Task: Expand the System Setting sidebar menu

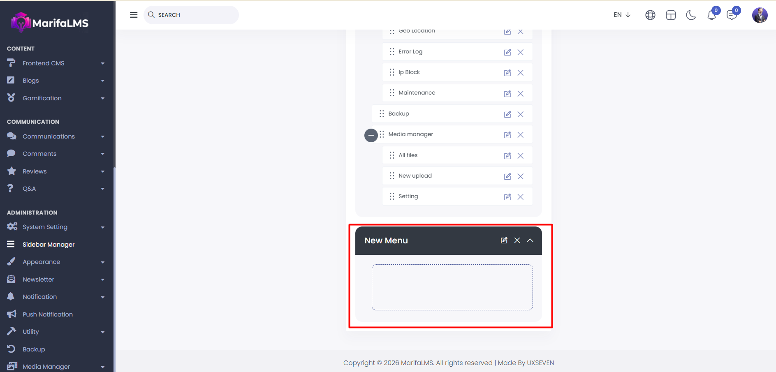Action: coord(56,227)
